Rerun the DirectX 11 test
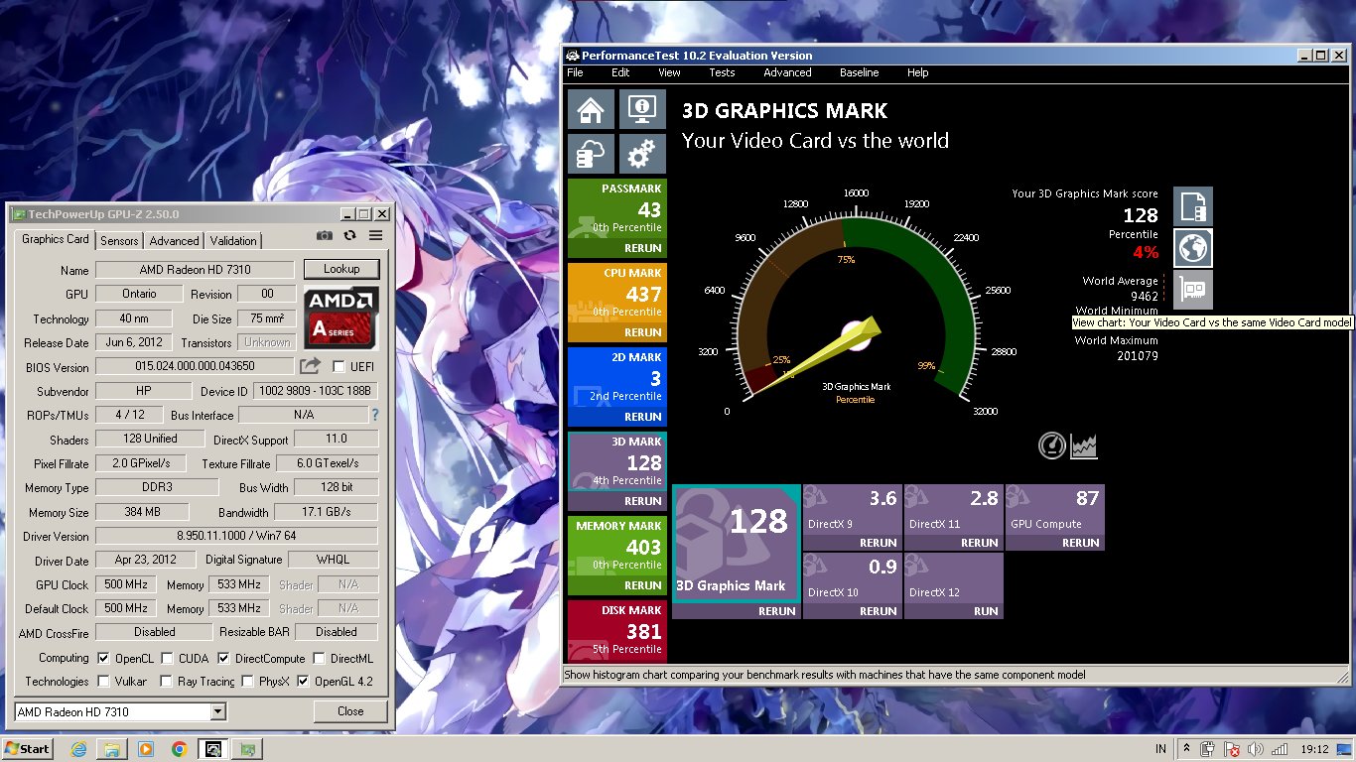The width and height of the screenshot is (1356, 762). [980, 543]
